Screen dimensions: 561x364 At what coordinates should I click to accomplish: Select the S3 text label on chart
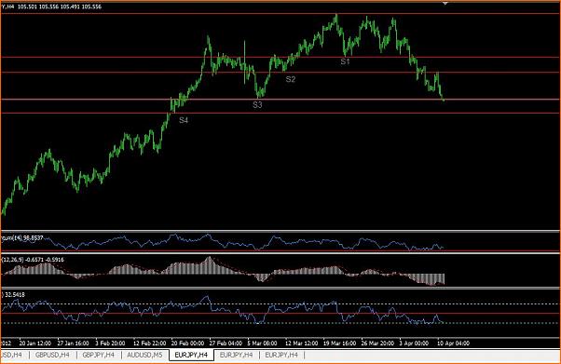coord(257,105)
